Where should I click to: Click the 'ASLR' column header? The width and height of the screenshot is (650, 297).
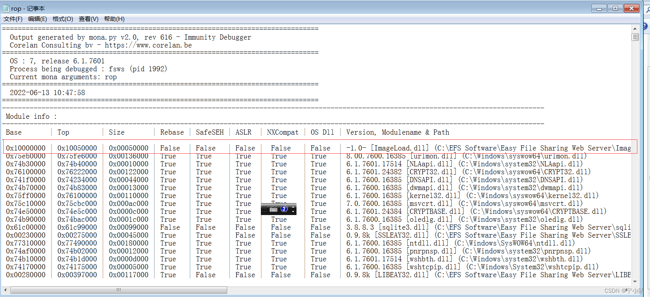click(x=243, y=132)
